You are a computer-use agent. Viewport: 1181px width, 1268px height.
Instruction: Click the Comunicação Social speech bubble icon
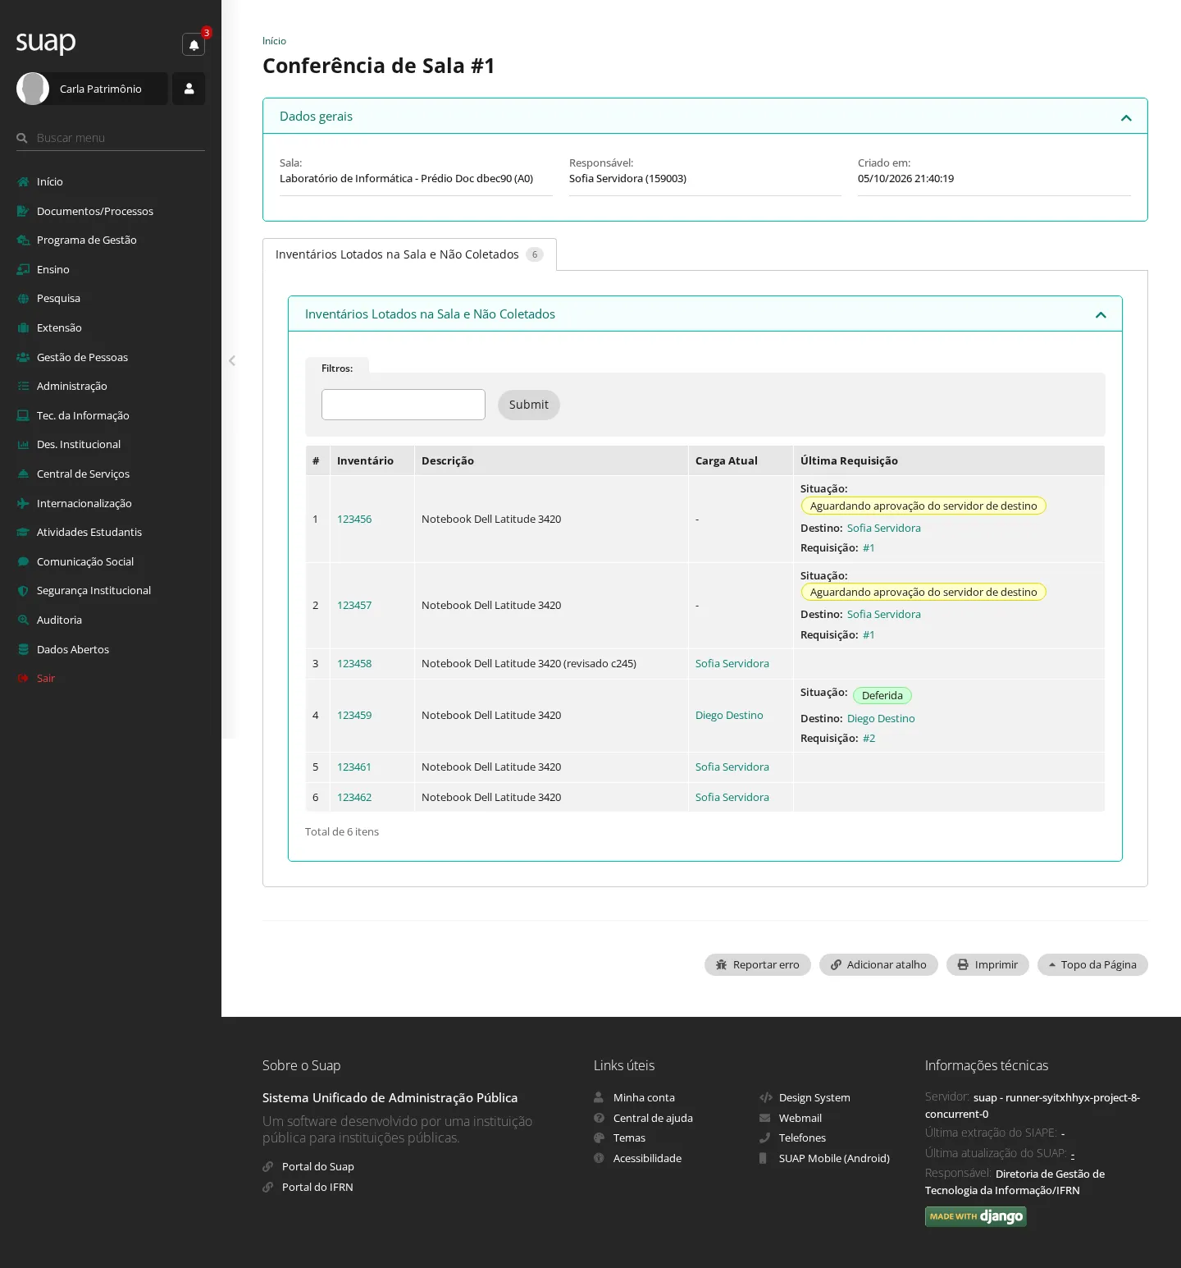(23, 561)
